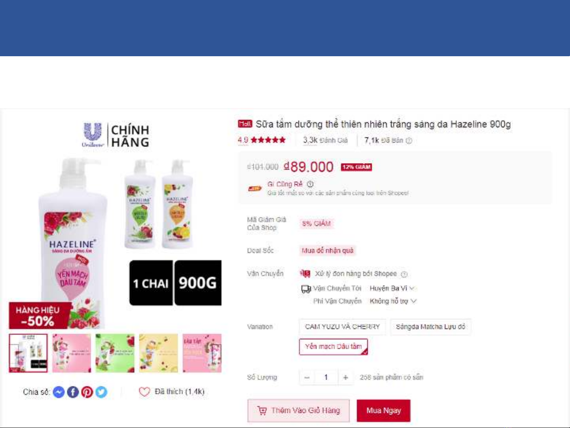570x428 pixels.
Task: Click help icon after Xử lý đơn hàng bởi Shopee
Action: [404, 274]
